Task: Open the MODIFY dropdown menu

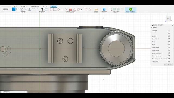Action: (42, 12)
